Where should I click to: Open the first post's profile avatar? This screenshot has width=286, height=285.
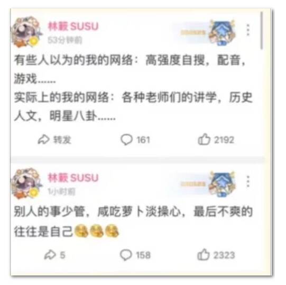26,32
